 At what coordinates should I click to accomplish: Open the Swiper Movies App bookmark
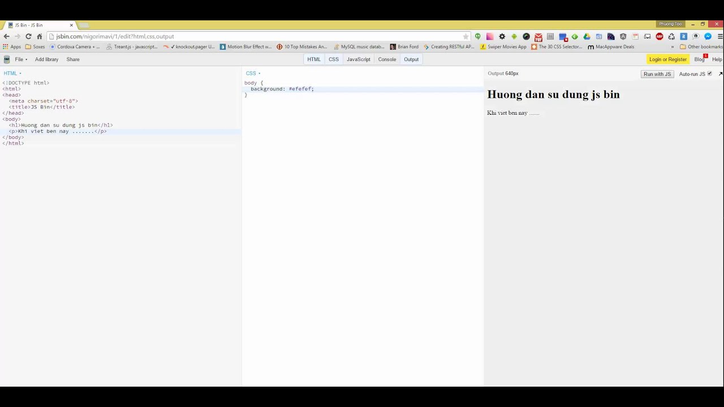(x=503, y=47)
